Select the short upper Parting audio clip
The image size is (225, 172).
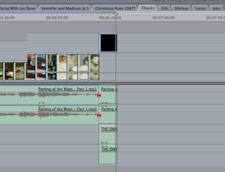click(108, 94)
